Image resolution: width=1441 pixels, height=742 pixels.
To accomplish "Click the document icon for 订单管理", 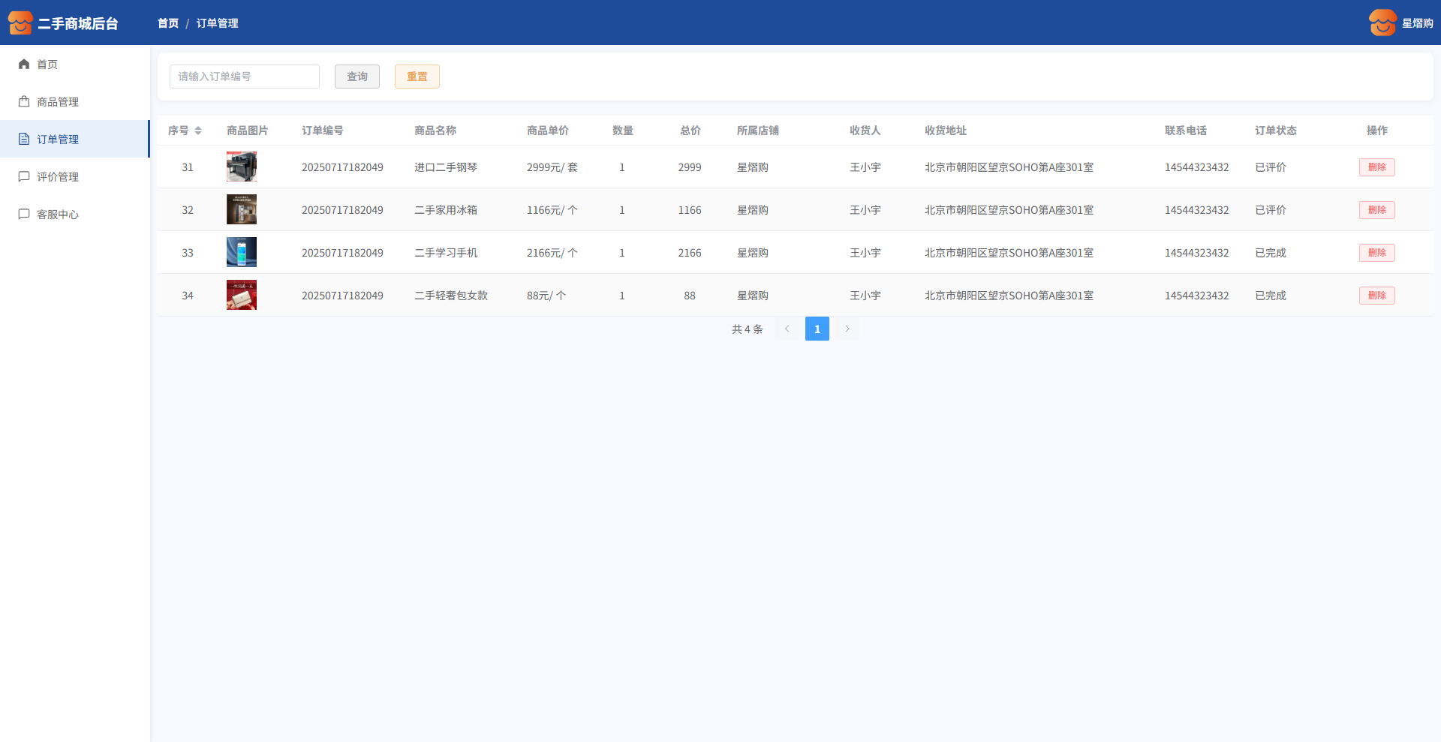I will click(x=24, y=139).
